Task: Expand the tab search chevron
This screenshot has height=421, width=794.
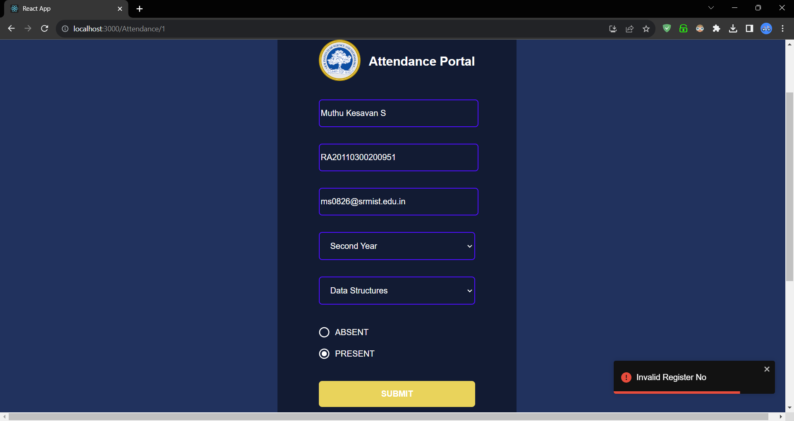Action: point(711,7)
